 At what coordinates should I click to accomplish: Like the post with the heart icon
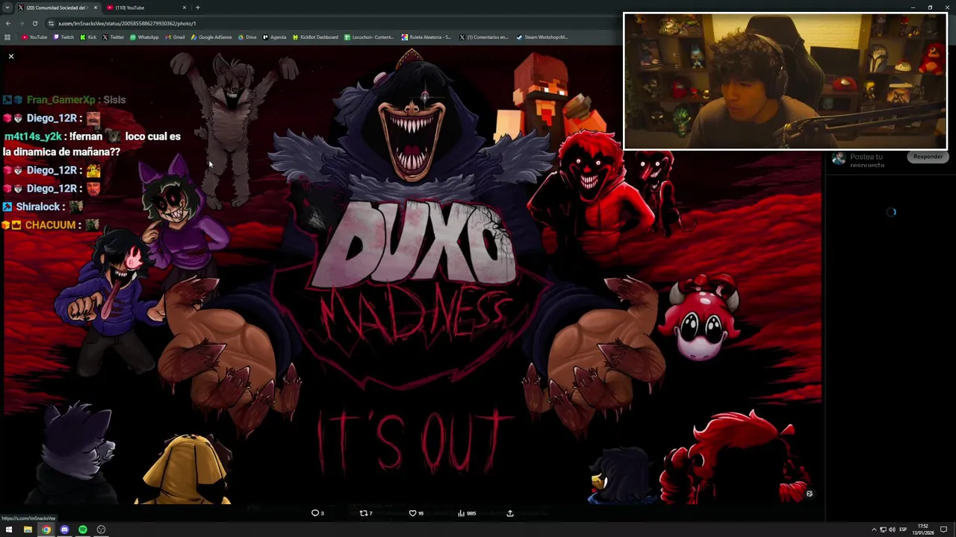pos(412,513)
